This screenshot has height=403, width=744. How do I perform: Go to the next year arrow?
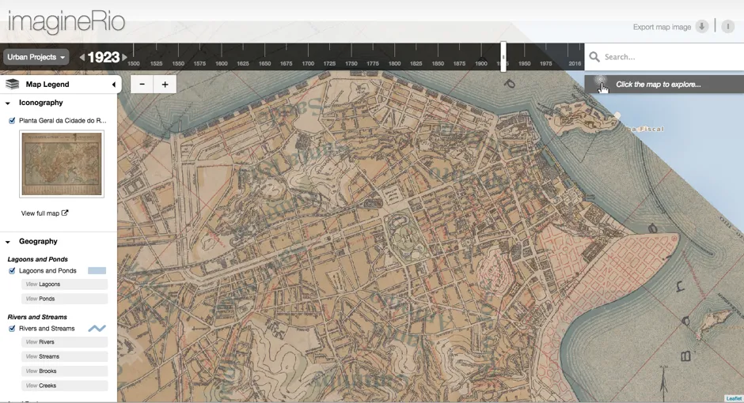click(x=124, y=58)
